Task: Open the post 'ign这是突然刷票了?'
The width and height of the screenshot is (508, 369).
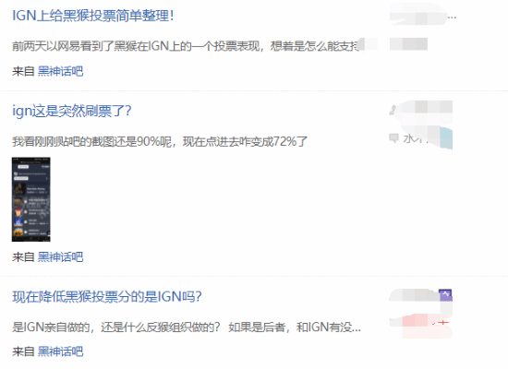Action: tap(72, 111)
